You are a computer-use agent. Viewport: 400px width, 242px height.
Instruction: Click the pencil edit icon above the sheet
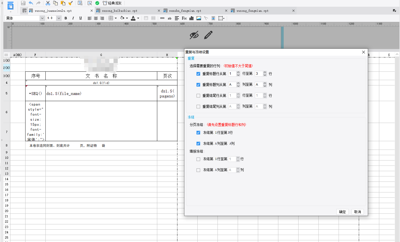(208, 35)
